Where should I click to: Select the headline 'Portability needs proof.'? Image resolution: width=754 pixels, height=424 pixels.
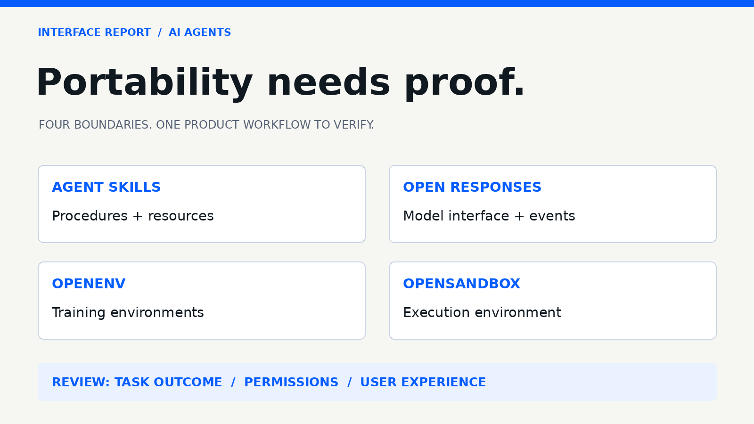pos(280,83)
